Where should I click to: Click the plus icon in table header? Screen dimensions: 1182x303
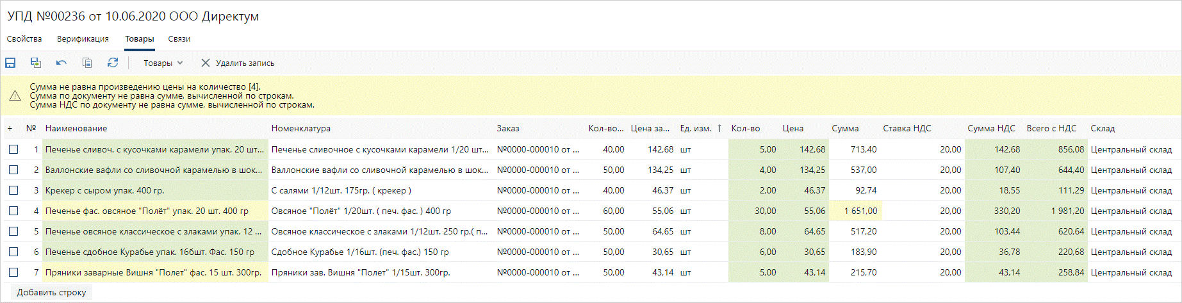(10, 129)
